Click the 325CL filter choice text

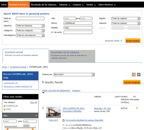click(9, 109)
